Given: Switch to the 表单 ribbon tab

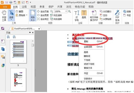Looking at the screenshot, I should (x=42, y=7).
